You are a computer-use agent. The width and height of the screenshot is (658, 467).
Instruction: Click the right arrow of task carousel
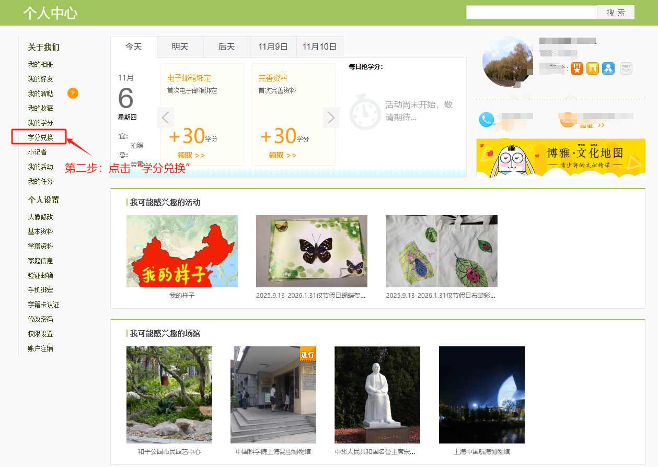331,118
